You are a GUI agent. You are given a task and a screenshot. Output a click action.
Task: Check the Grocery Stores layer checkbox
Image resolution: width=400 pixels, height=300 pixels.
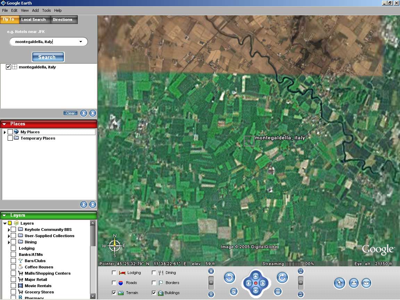pos(13,292)
